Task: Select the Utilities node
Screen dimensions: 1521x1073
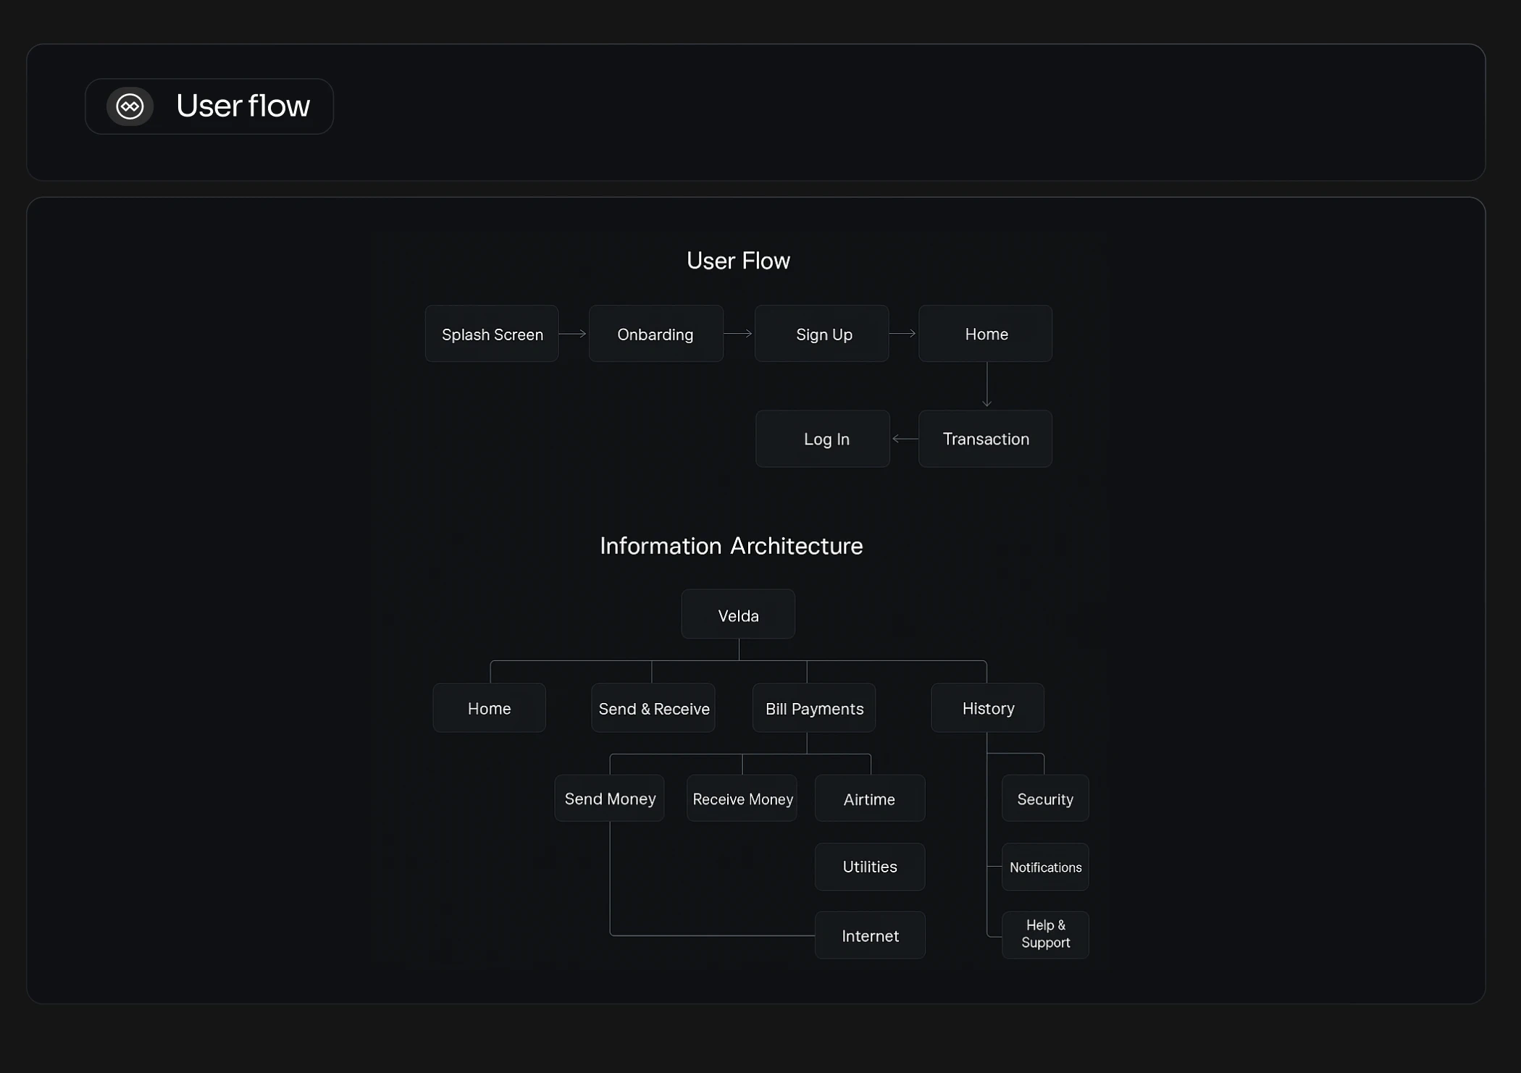Action: click(870, 867)
